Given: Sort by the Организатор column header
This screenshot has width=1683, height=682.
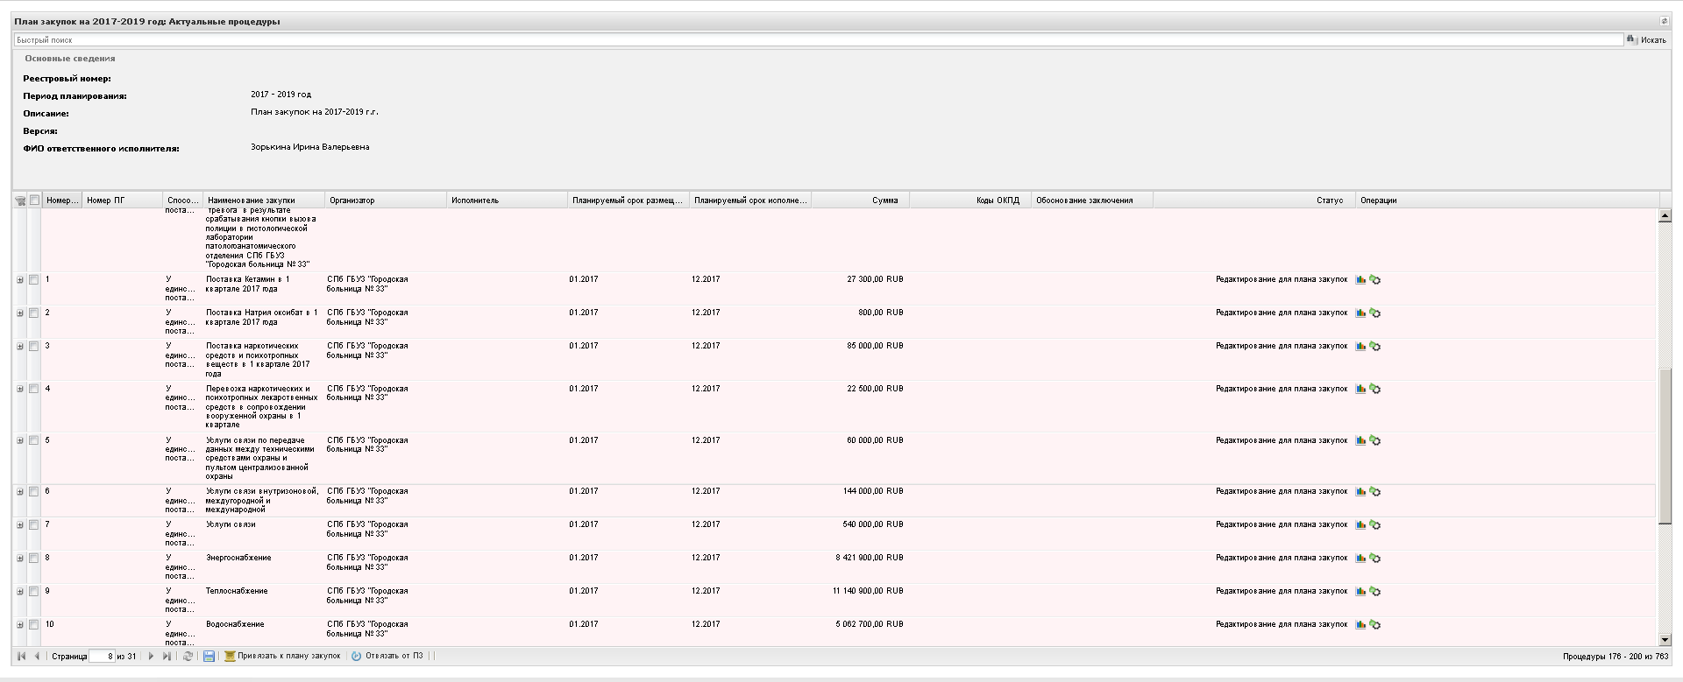Looking at the screenshot, I should (x=386, y=200).
